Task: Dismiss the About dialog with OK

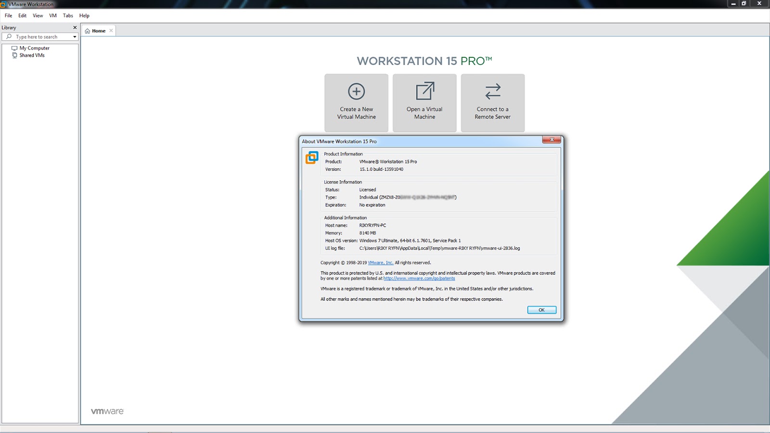Action: click(x=541, y=309)
